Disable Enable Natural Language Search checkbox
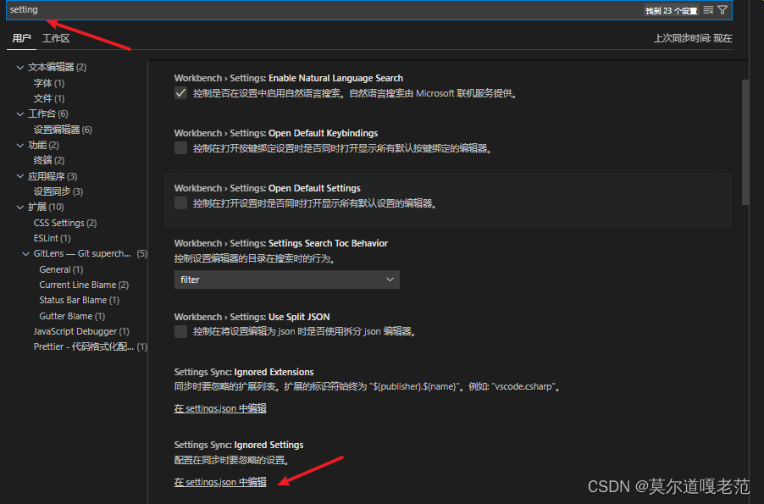Viewport: 764px width, 504px height. [180, 93]
